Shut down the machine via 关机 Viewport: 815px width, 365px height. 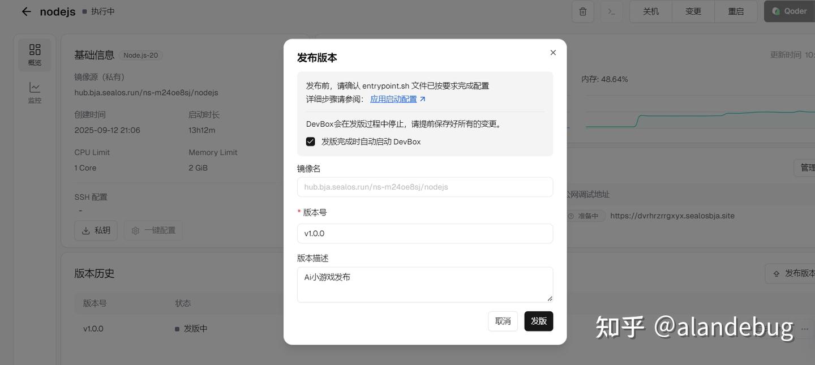tap(650, 11)
